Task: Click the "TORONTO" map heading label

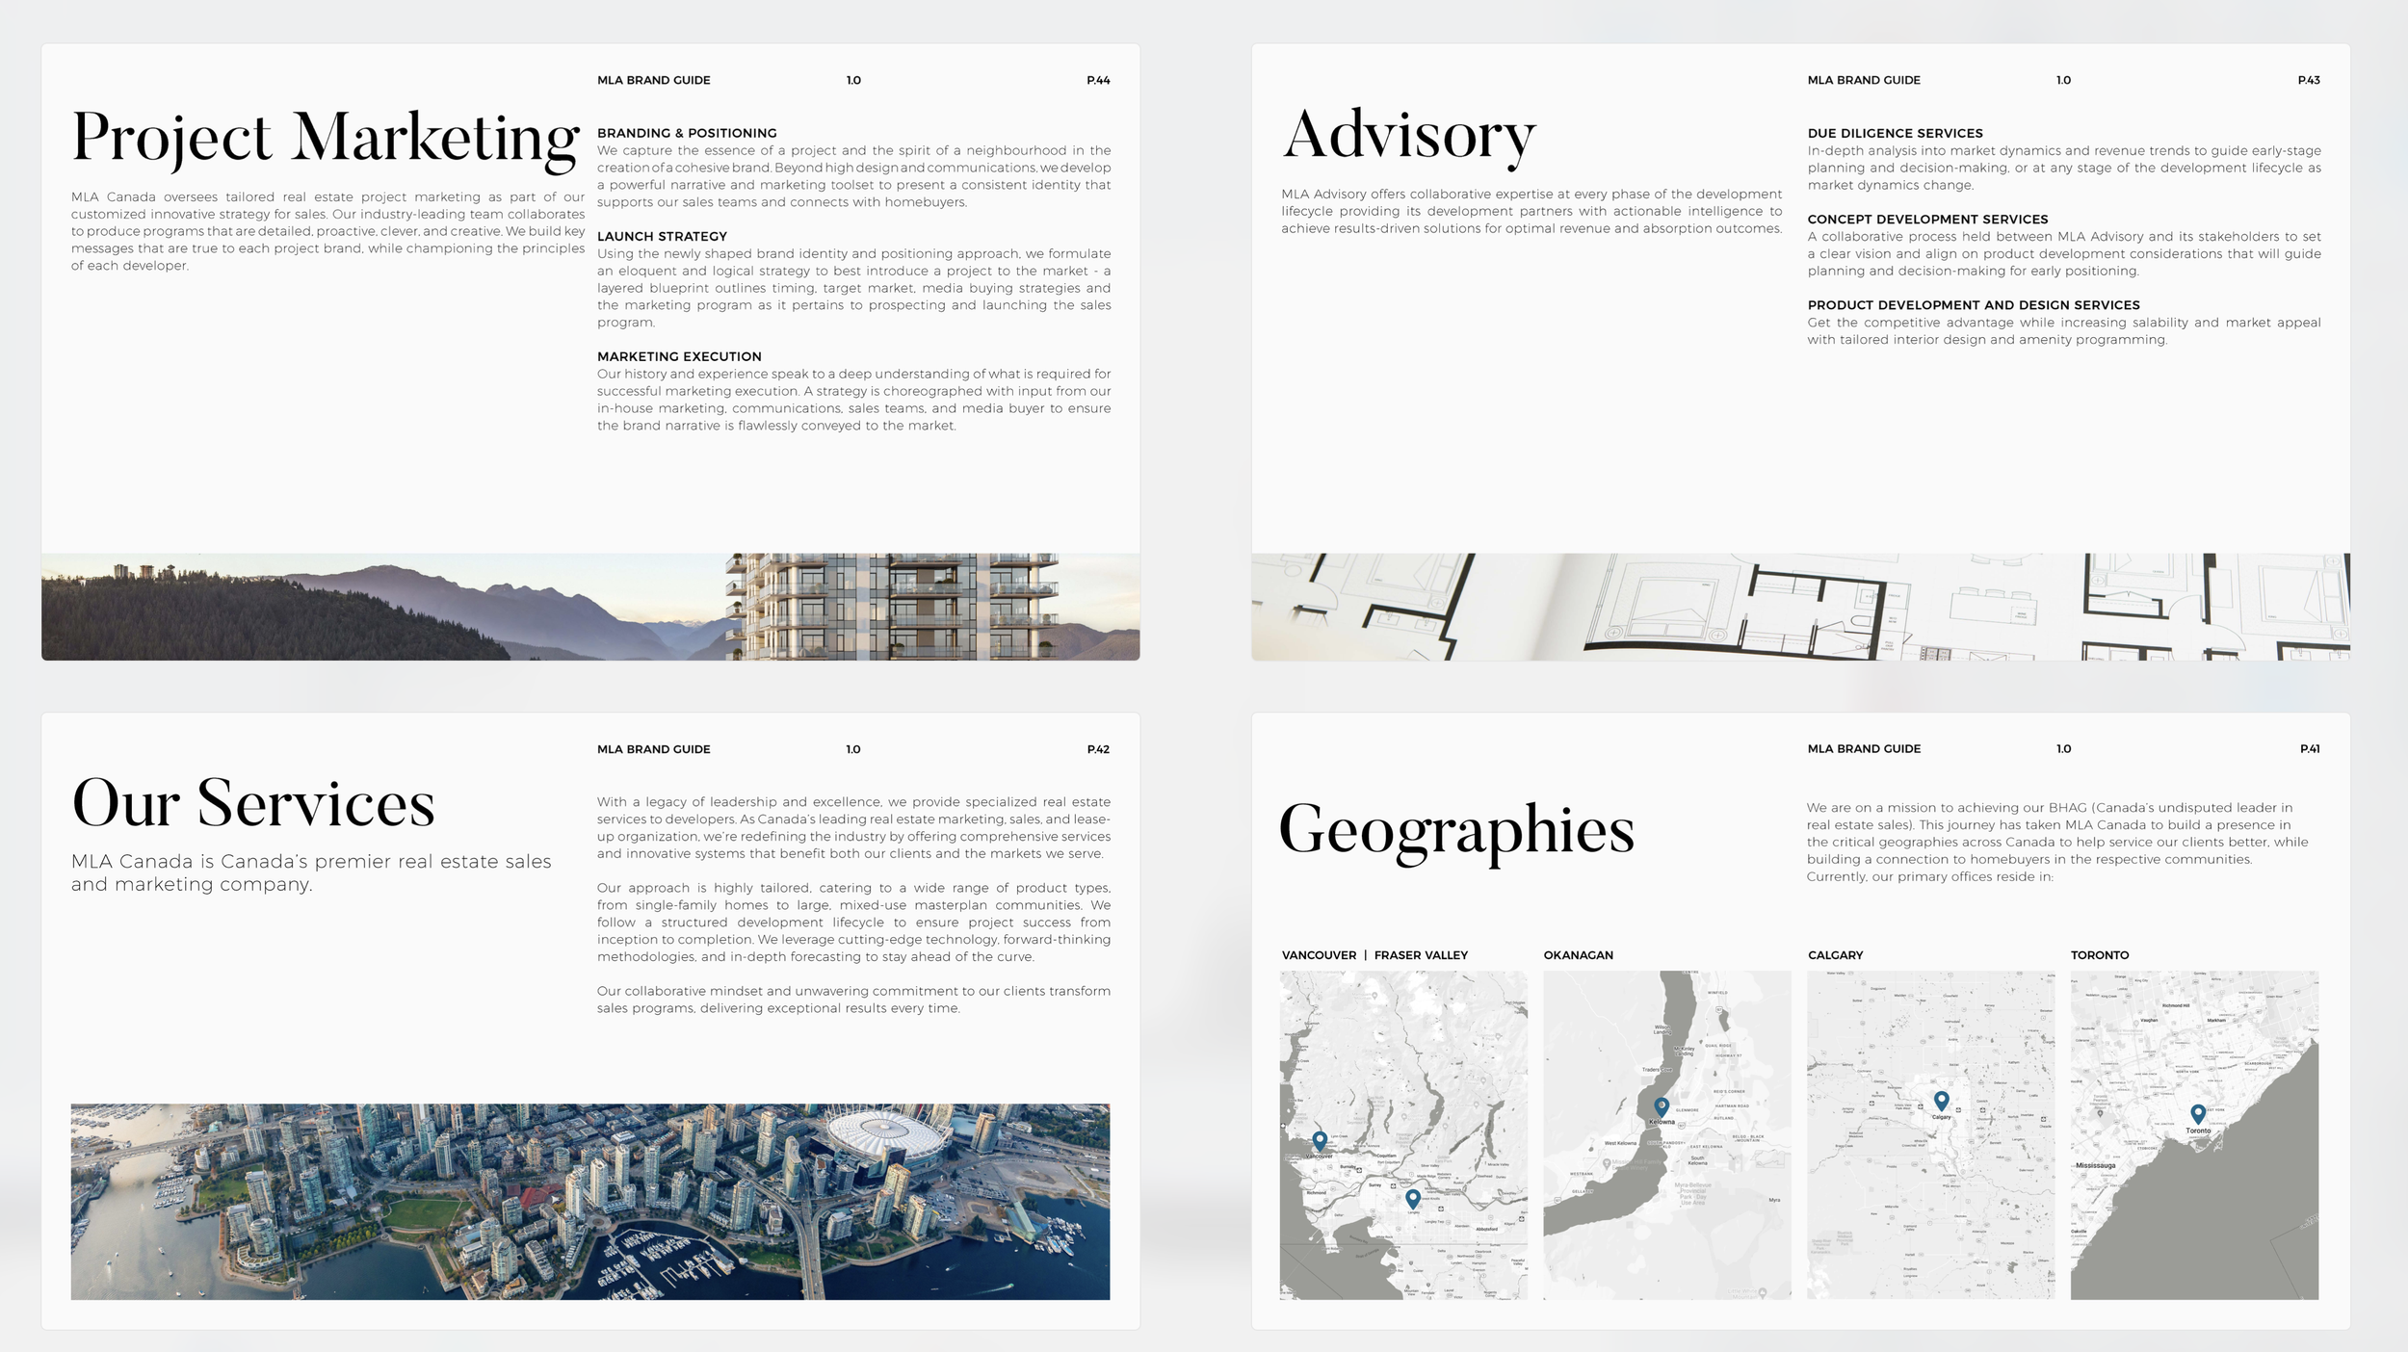Action: tap(2100, 955)
